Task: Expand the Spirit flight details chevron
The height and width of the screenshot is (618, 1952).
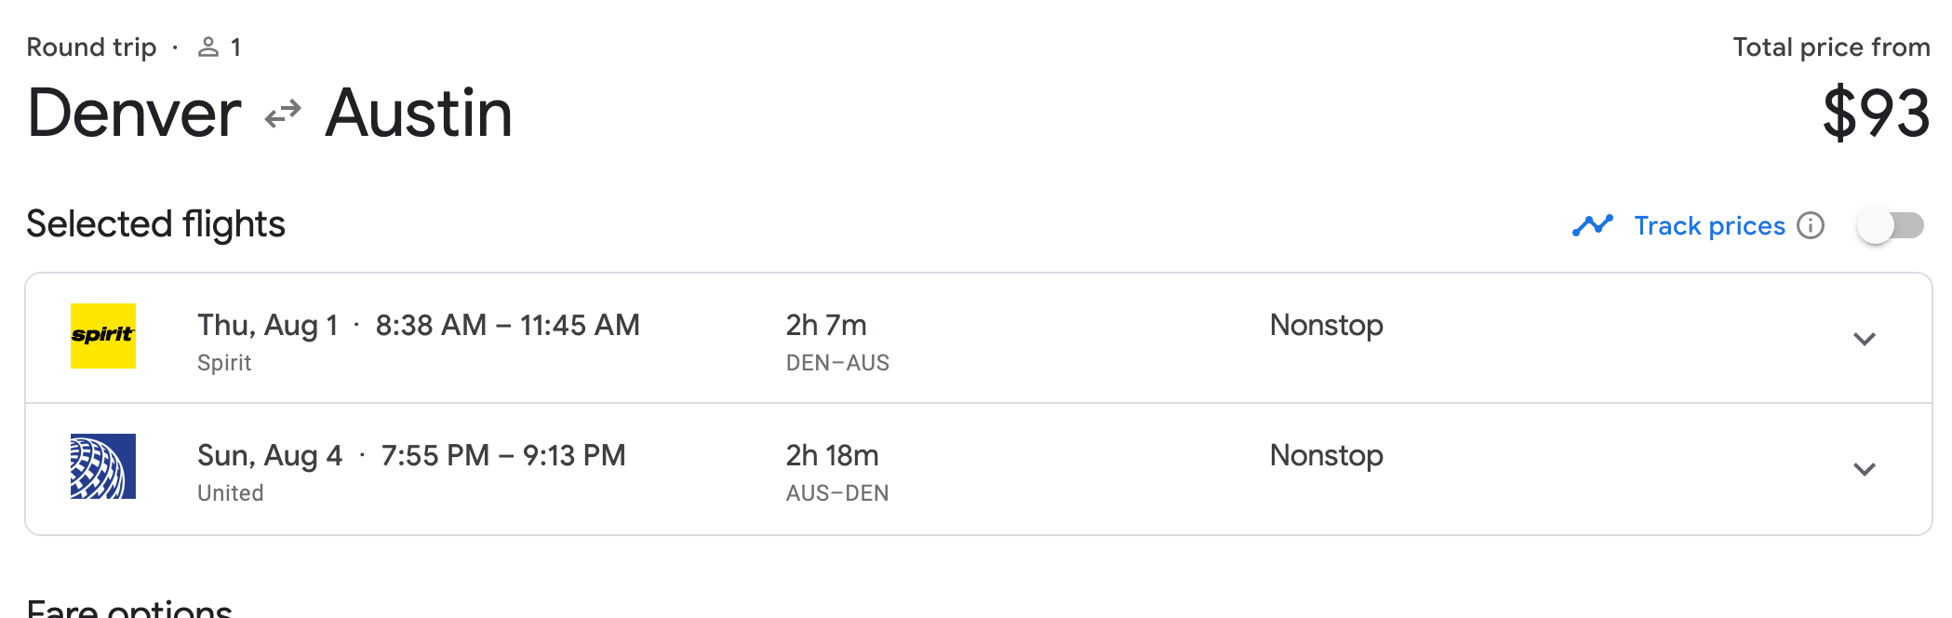Action: (x=1864, y=339)
